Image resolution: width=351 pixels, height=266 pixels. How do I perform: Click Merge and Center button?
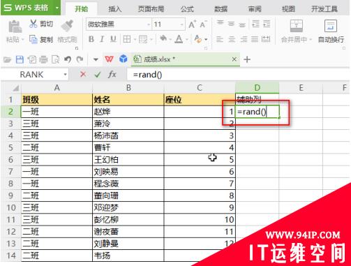pyautogui.click(x=297, y=31)
